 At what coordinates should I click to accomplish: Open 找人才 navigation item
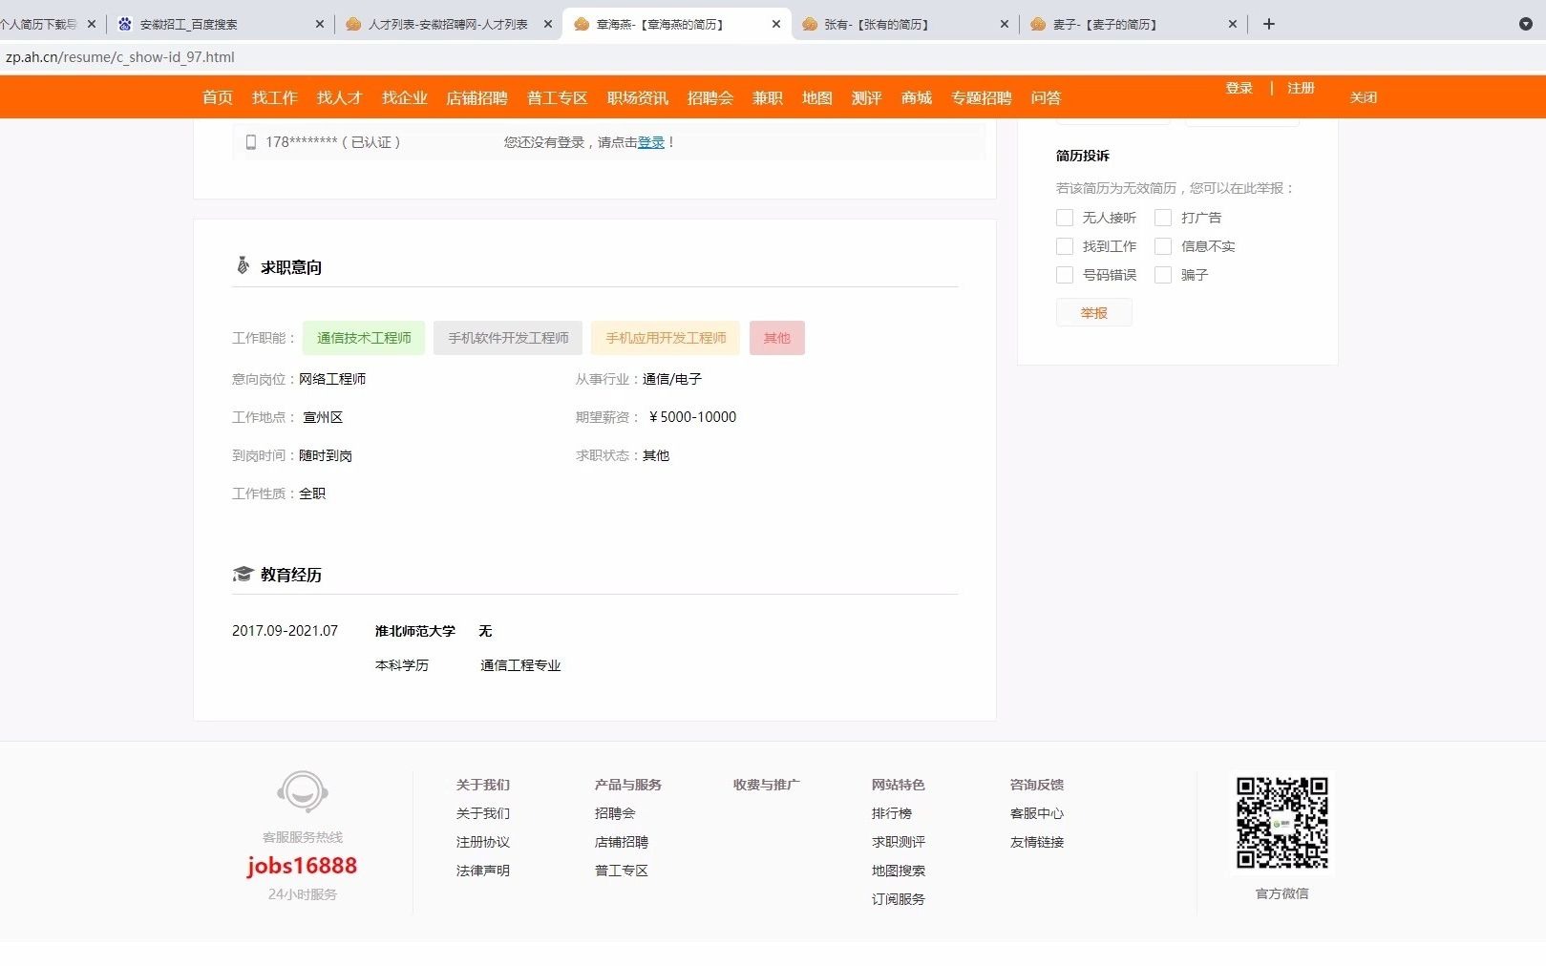coord(340,97)
